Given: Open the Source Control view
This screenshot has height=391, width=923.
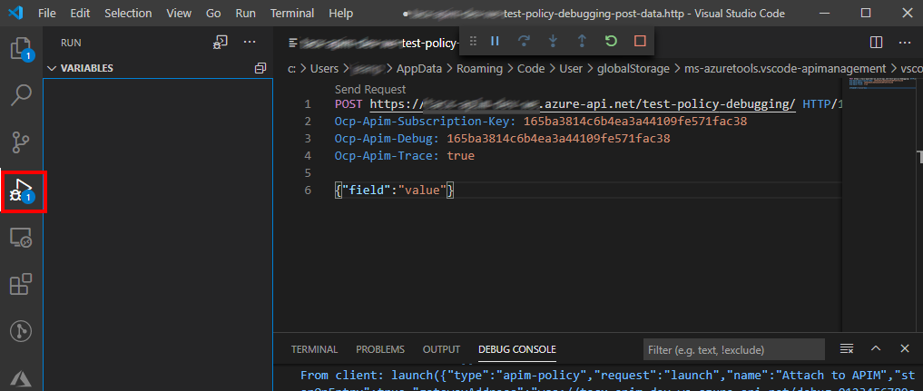Looking at the screenshot, I should pyautogui.click(x=21, y=142).
